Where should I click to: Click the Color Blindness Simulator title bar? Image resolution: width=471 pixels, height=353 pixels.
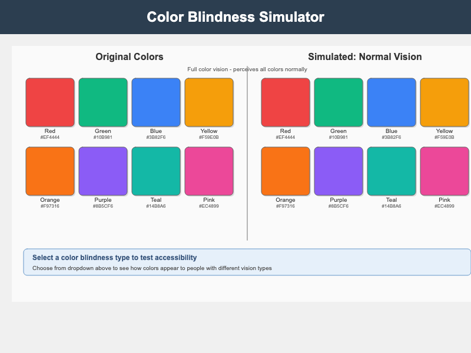[235, 17]
